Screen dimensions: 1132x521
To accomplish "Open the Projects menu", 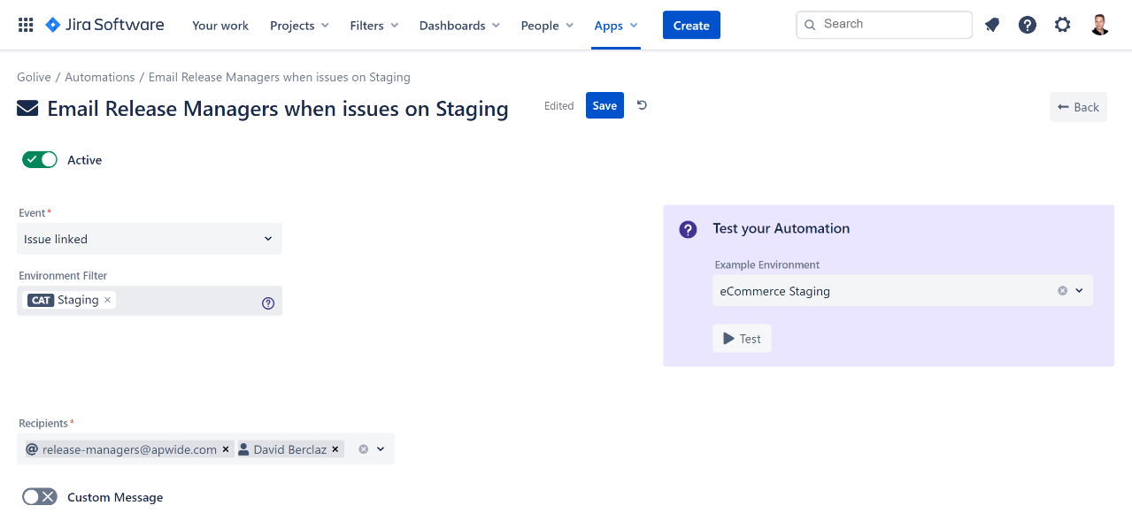I will pyautogui.click(x=299, y=26).
